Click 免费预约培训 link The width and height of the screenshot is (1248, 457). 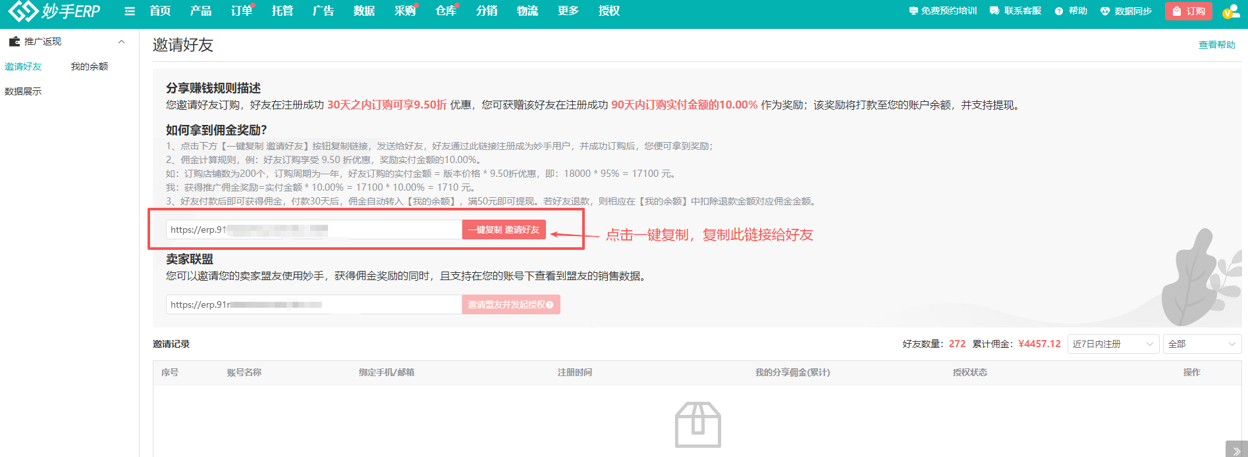tap(942, 11)
